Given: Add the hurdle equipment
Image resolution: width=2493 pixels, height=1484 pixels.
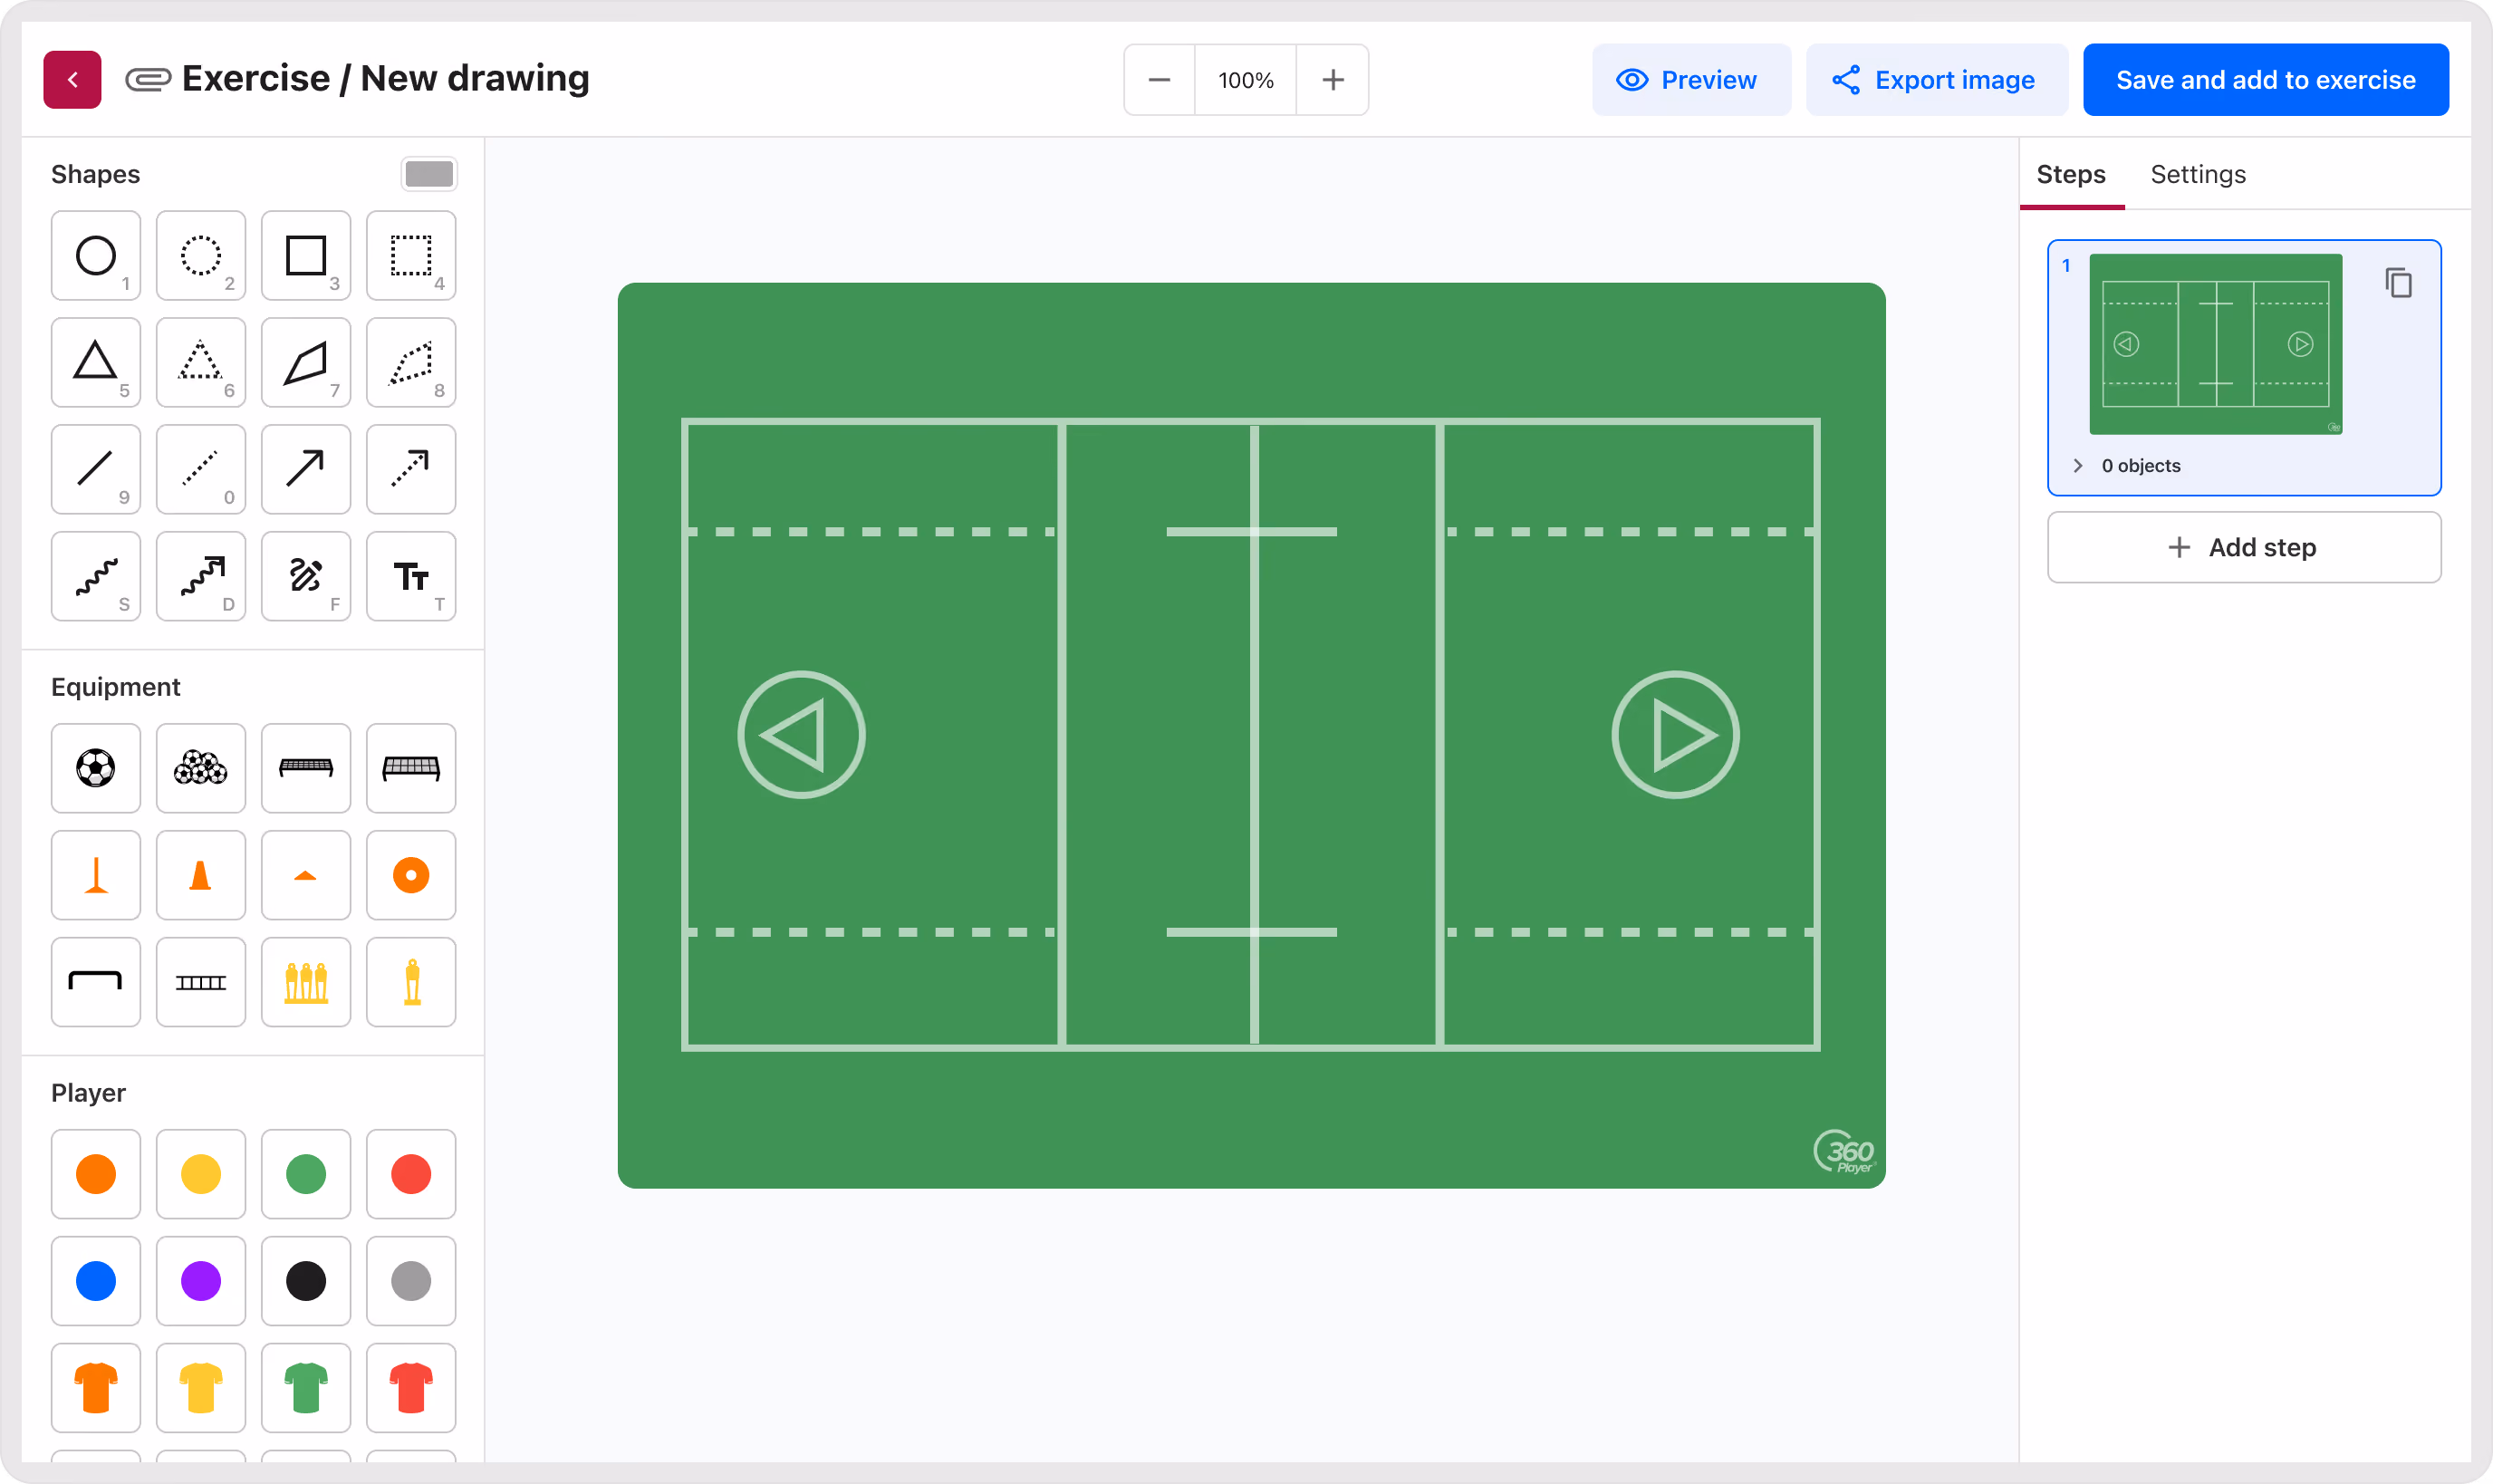Looking at the screenshot, I should click(x=96, y=982).
